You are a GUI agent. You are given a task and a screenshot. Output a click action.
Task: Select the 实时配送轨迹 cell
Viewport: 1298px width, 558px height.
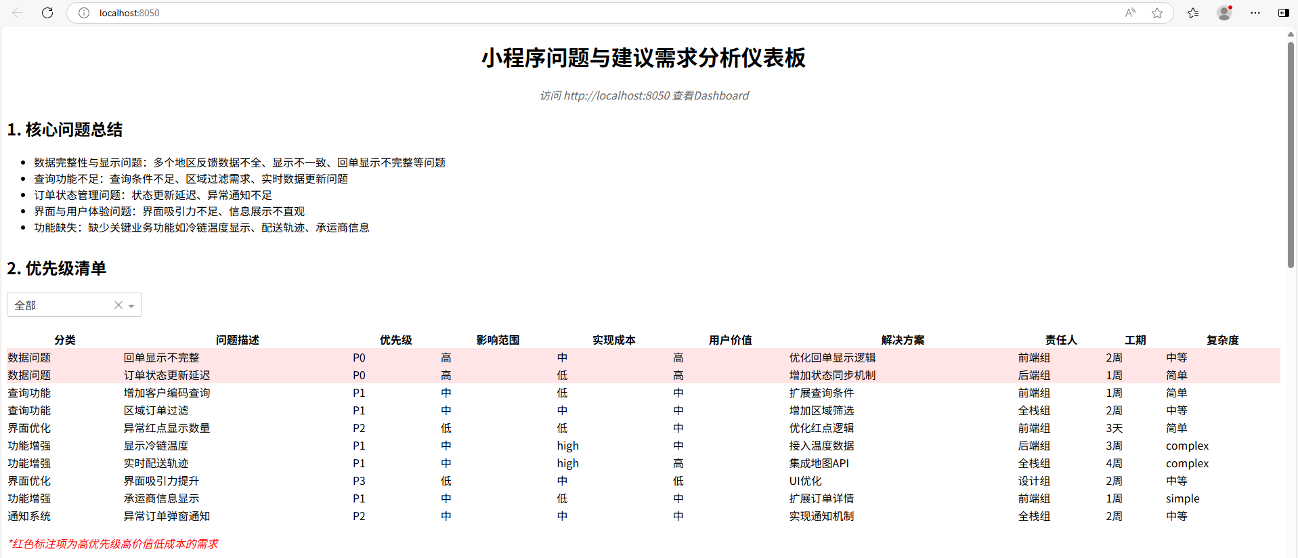pos(237,463)
